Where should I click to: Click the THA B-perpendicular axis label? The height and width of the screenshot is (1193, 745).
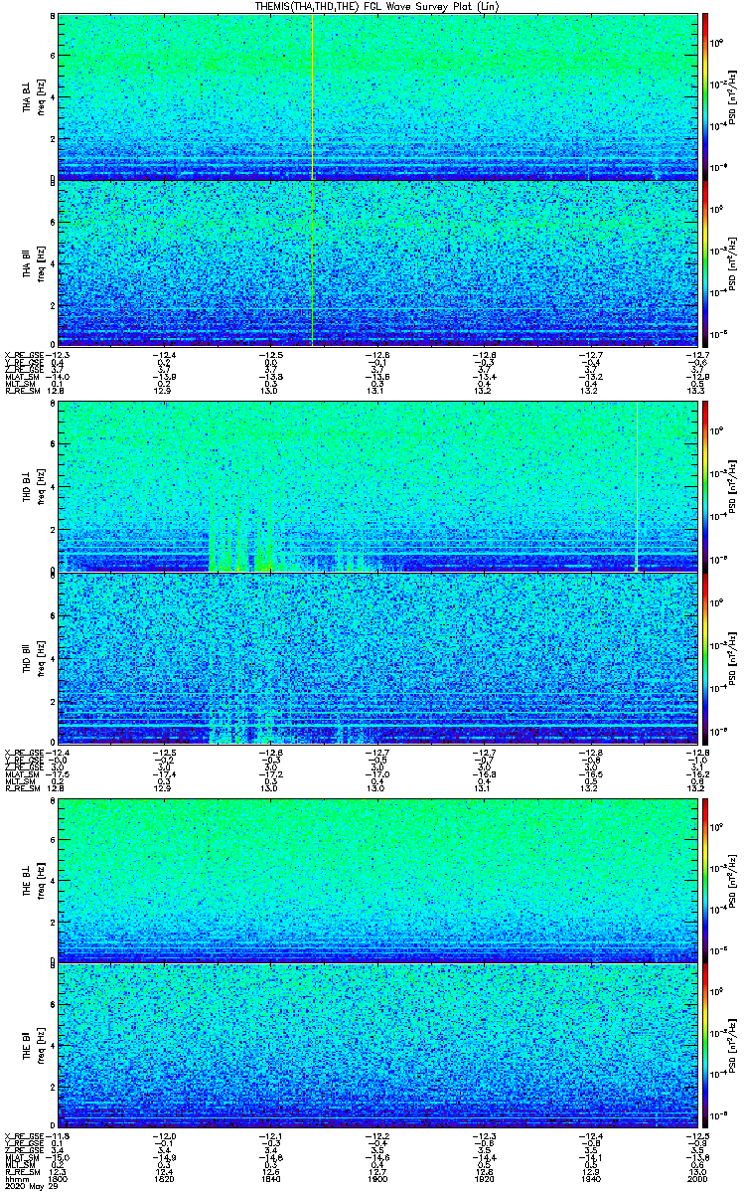[x=28, y=96]
